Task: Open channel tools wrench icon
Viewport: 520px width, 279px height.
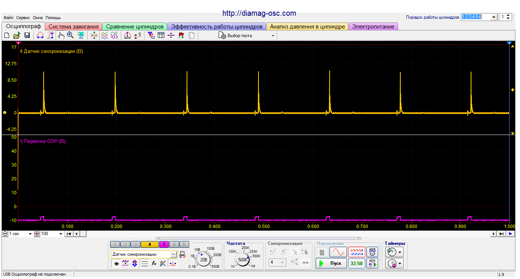Action: 163,264
